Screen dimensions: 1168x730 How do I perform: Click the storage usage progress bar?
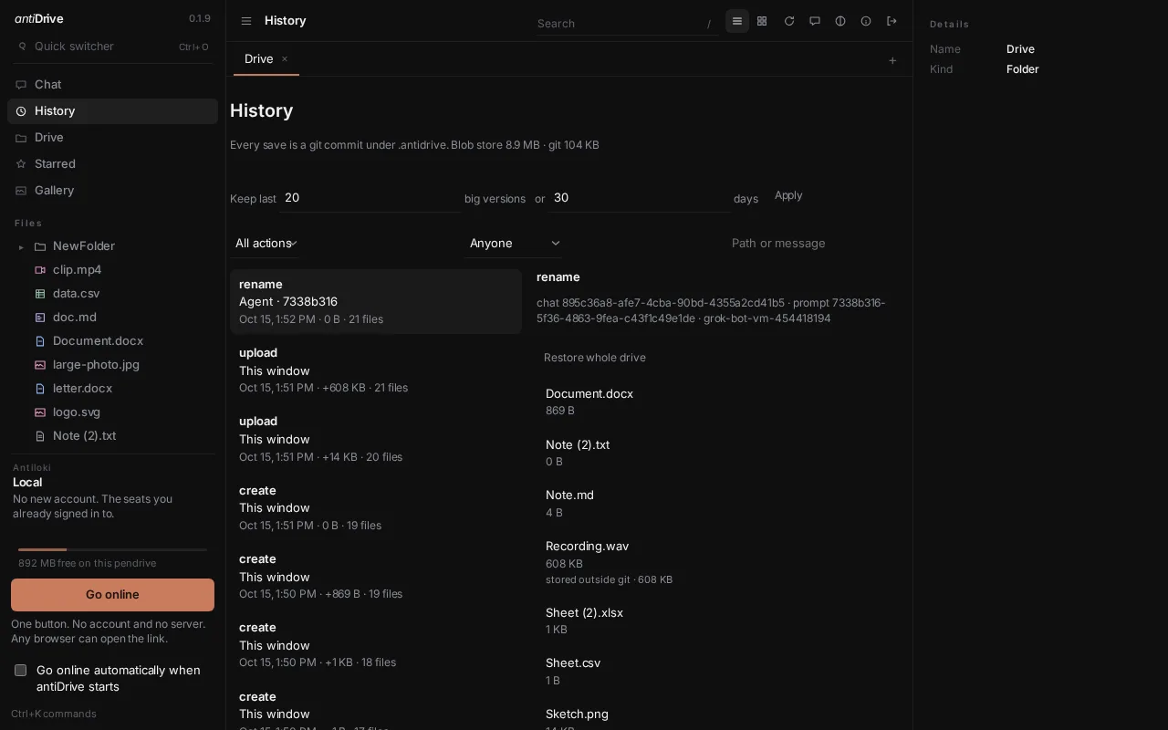click(112, 549)
